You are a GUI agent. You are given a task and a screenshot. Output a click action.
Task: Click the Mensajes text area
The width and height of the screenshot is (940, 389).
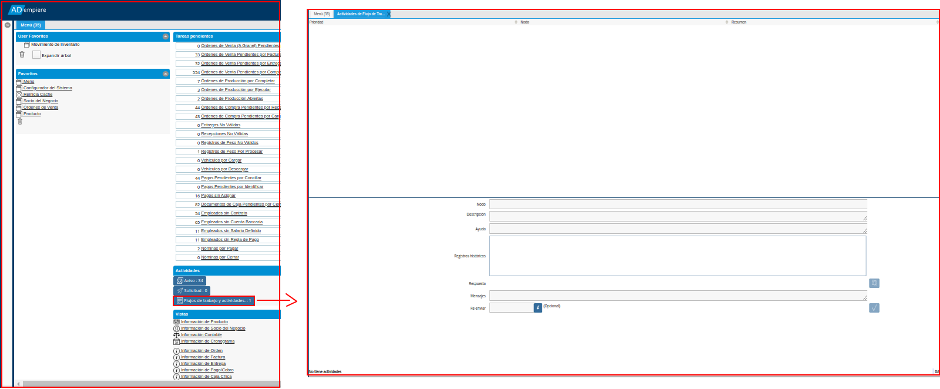678,296
